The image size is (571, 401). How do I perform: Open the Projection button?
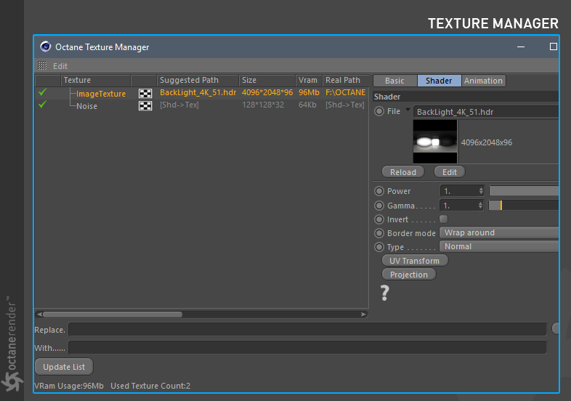coord(408,275)
